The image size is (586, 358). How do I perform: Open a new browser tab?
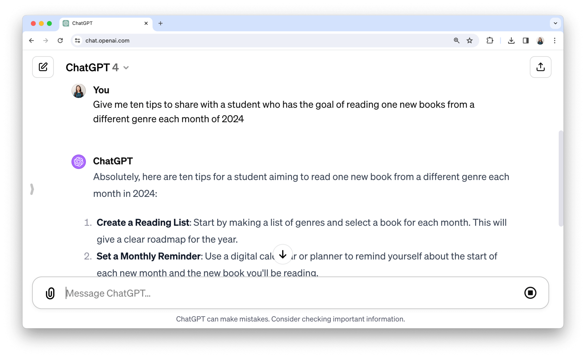tap(161, 23)
